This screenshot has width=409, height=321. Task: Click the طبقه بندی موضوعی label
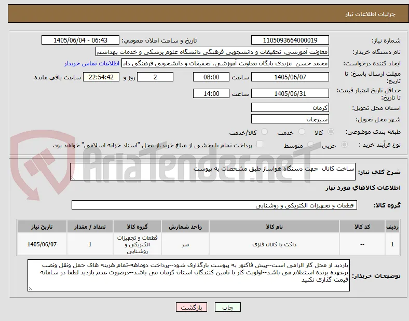(x=373, y=132)
